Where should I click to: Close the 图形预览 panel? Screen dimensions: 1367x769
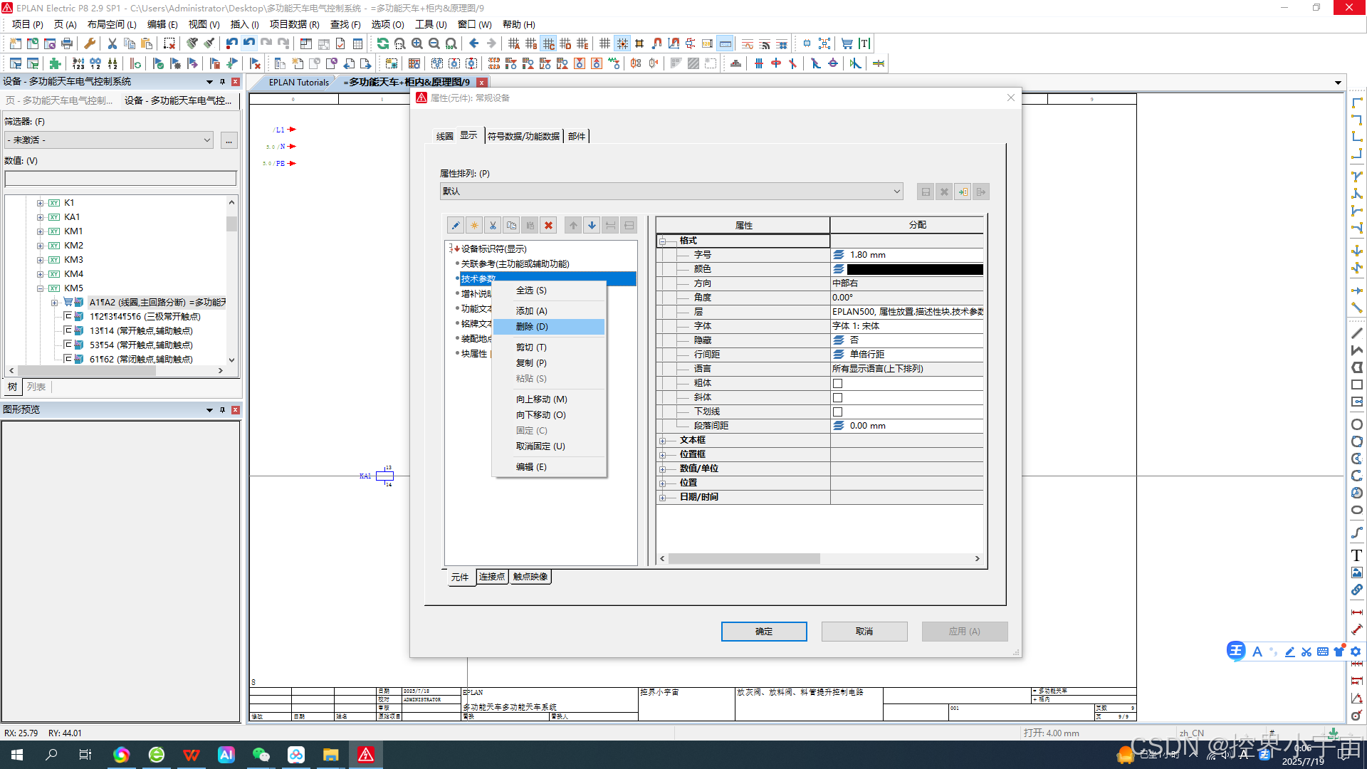click(x=236, y=410)
